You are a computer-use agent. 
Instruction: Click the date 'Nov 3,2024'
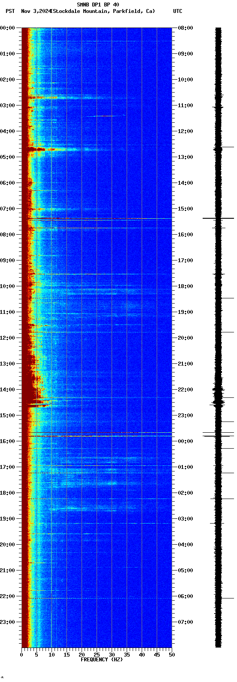pos(36,11)
